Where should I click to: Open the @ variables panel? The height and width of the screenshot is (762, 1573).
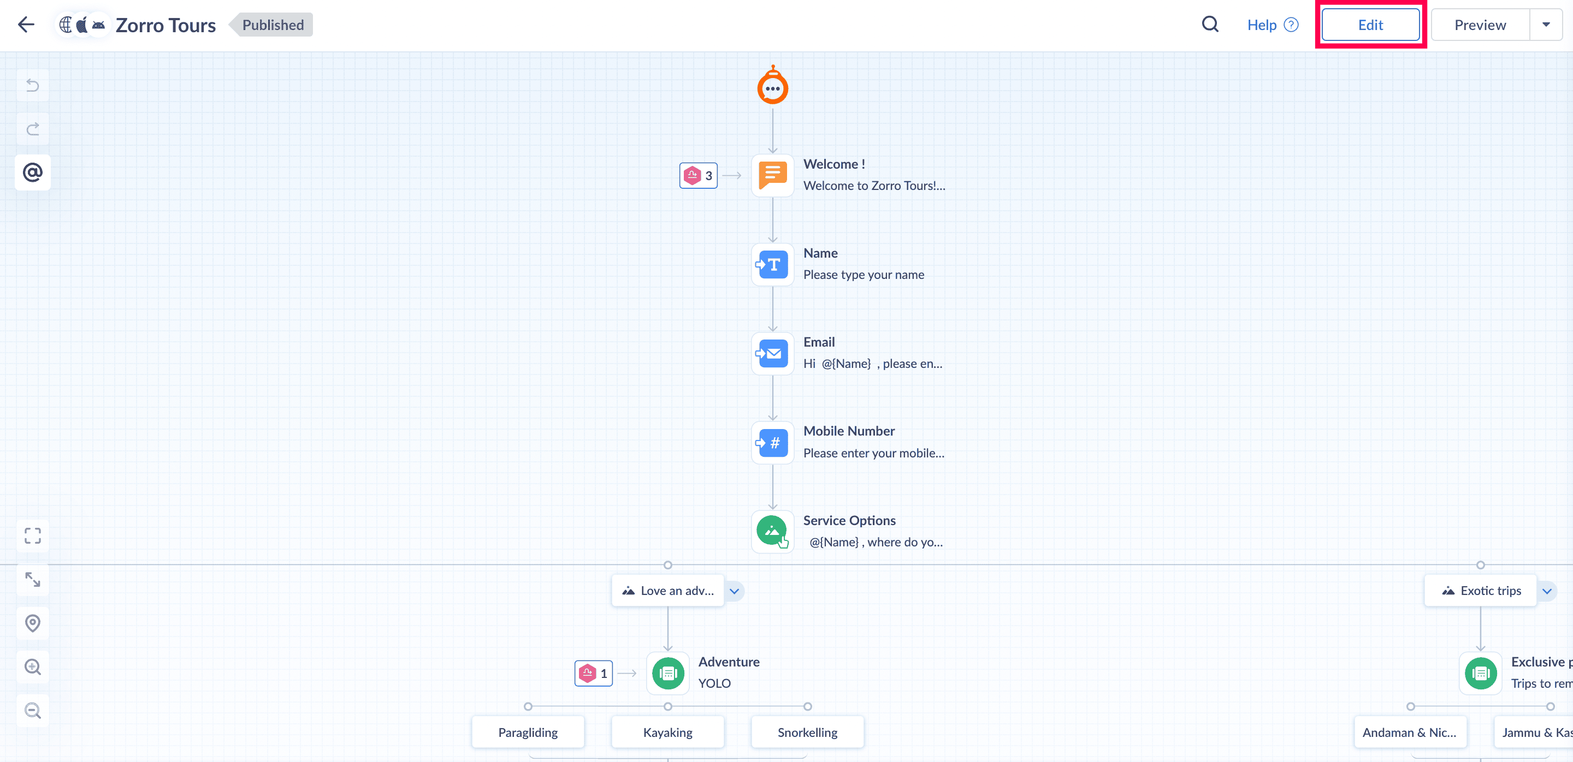(33, 172)
